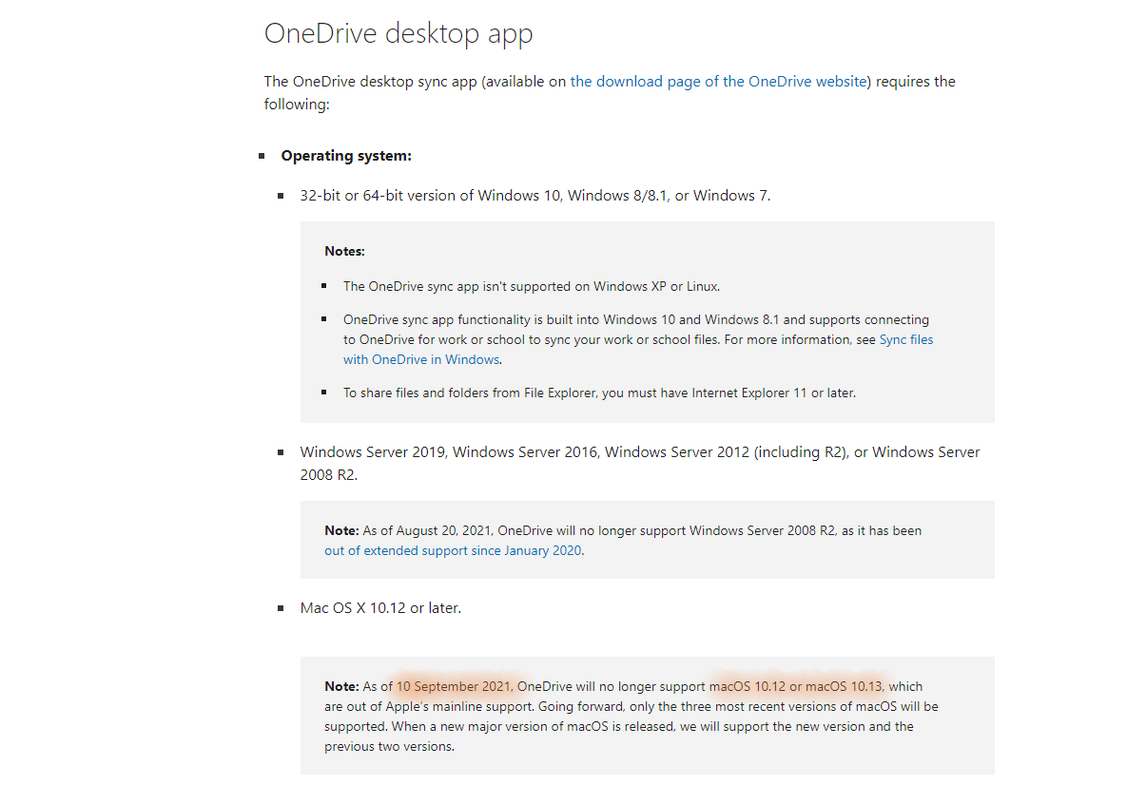The image size is (1127, 785).
Task: Open the OneDrive website download page link
Action: point(719,82)
